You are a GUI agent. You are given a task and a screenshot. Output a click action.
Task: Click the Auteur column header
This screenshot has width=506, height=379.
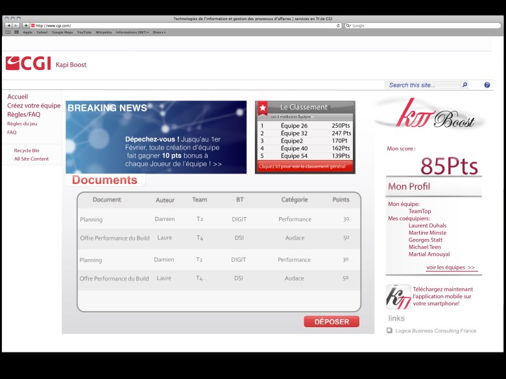[165, 200]
